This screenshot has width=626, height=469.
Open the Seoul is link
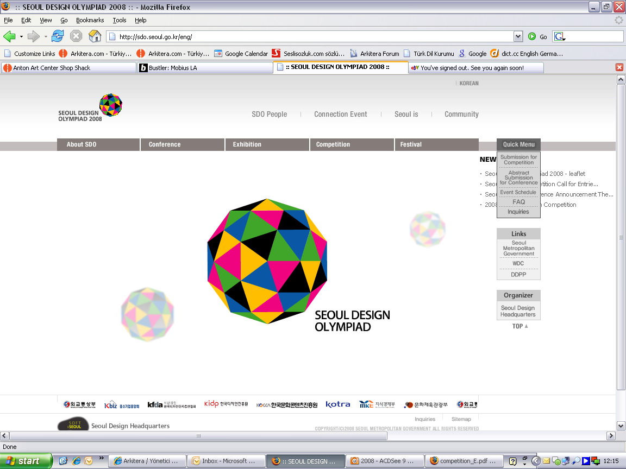406,114
